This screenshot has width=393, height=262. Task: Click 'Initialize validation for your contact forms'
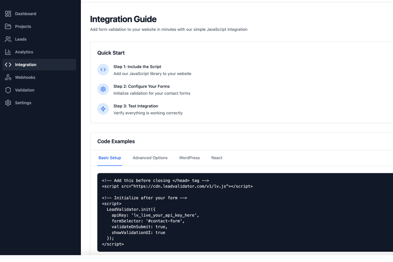click(152, 93)
